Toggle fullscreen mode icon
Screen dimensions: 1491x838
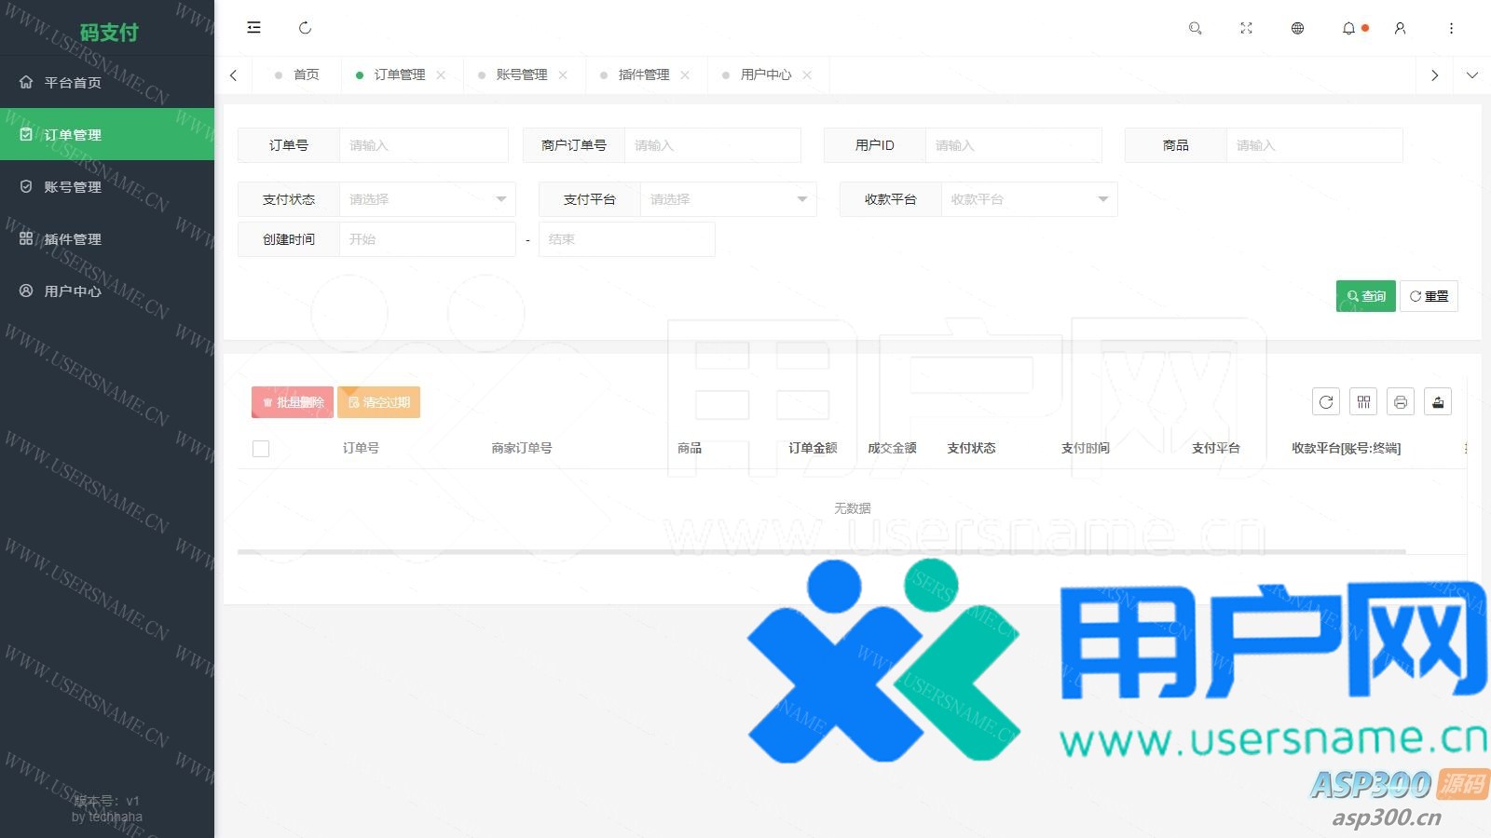pos(1246,28)
